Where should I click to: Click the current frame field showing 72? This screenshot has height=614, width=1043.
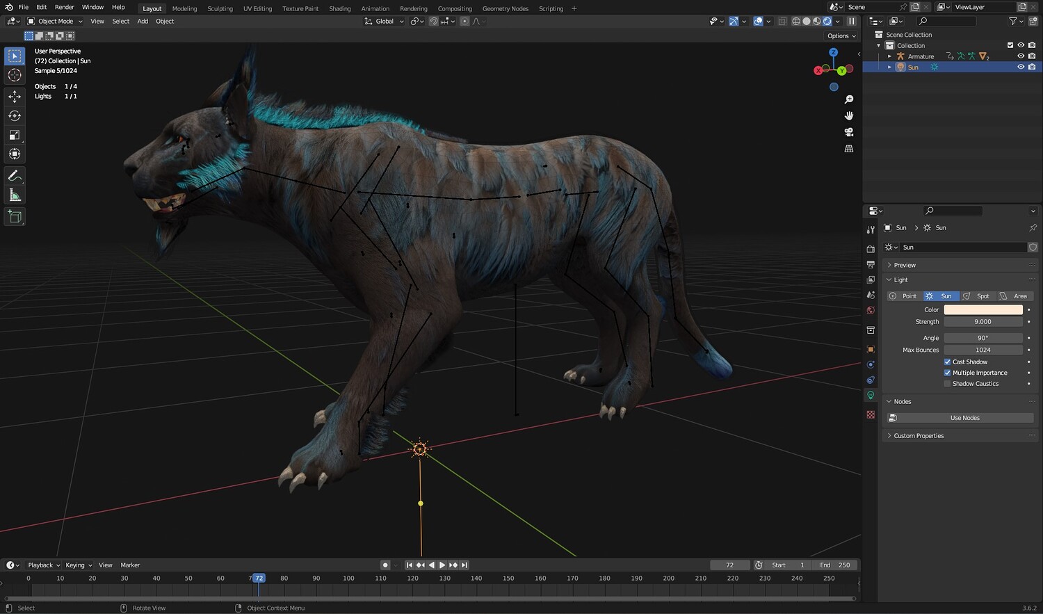point(729,565)
